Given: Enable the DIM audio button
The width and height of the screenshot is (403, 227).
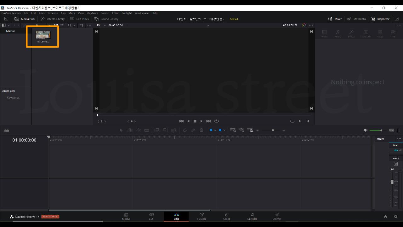Looking at the screenshot, I should click(392, 130).
